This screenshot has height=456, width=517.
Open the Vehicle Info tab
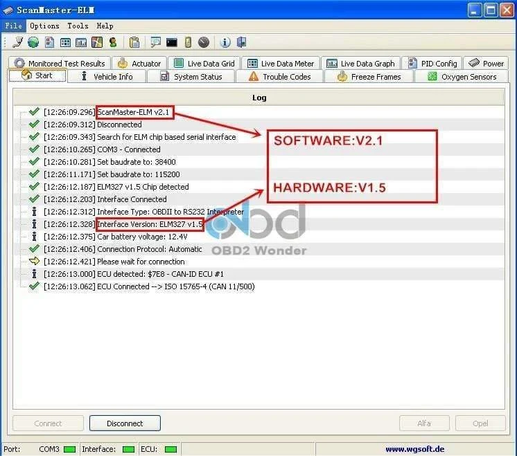(107, 76)
